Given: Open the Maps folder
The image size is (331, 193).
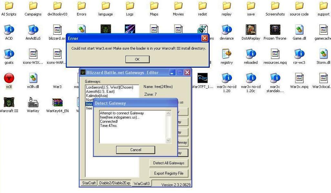Looking at the screenshot, I should (x=154, y=6).
